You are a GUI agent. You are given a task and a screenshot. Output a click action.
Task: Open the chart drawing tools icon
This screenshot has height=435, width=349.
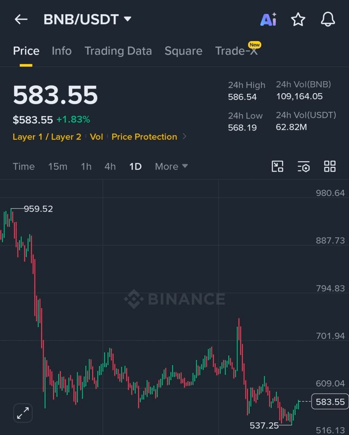coord(278,167)
